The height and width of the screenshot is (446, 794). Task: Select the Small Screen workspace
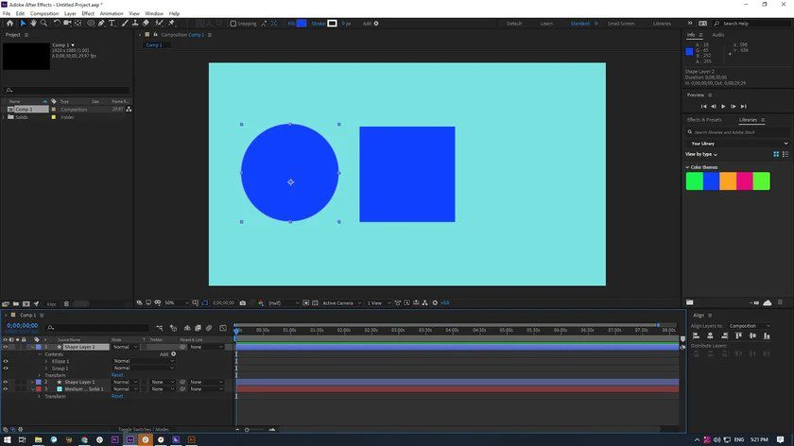tap(621, 24)
